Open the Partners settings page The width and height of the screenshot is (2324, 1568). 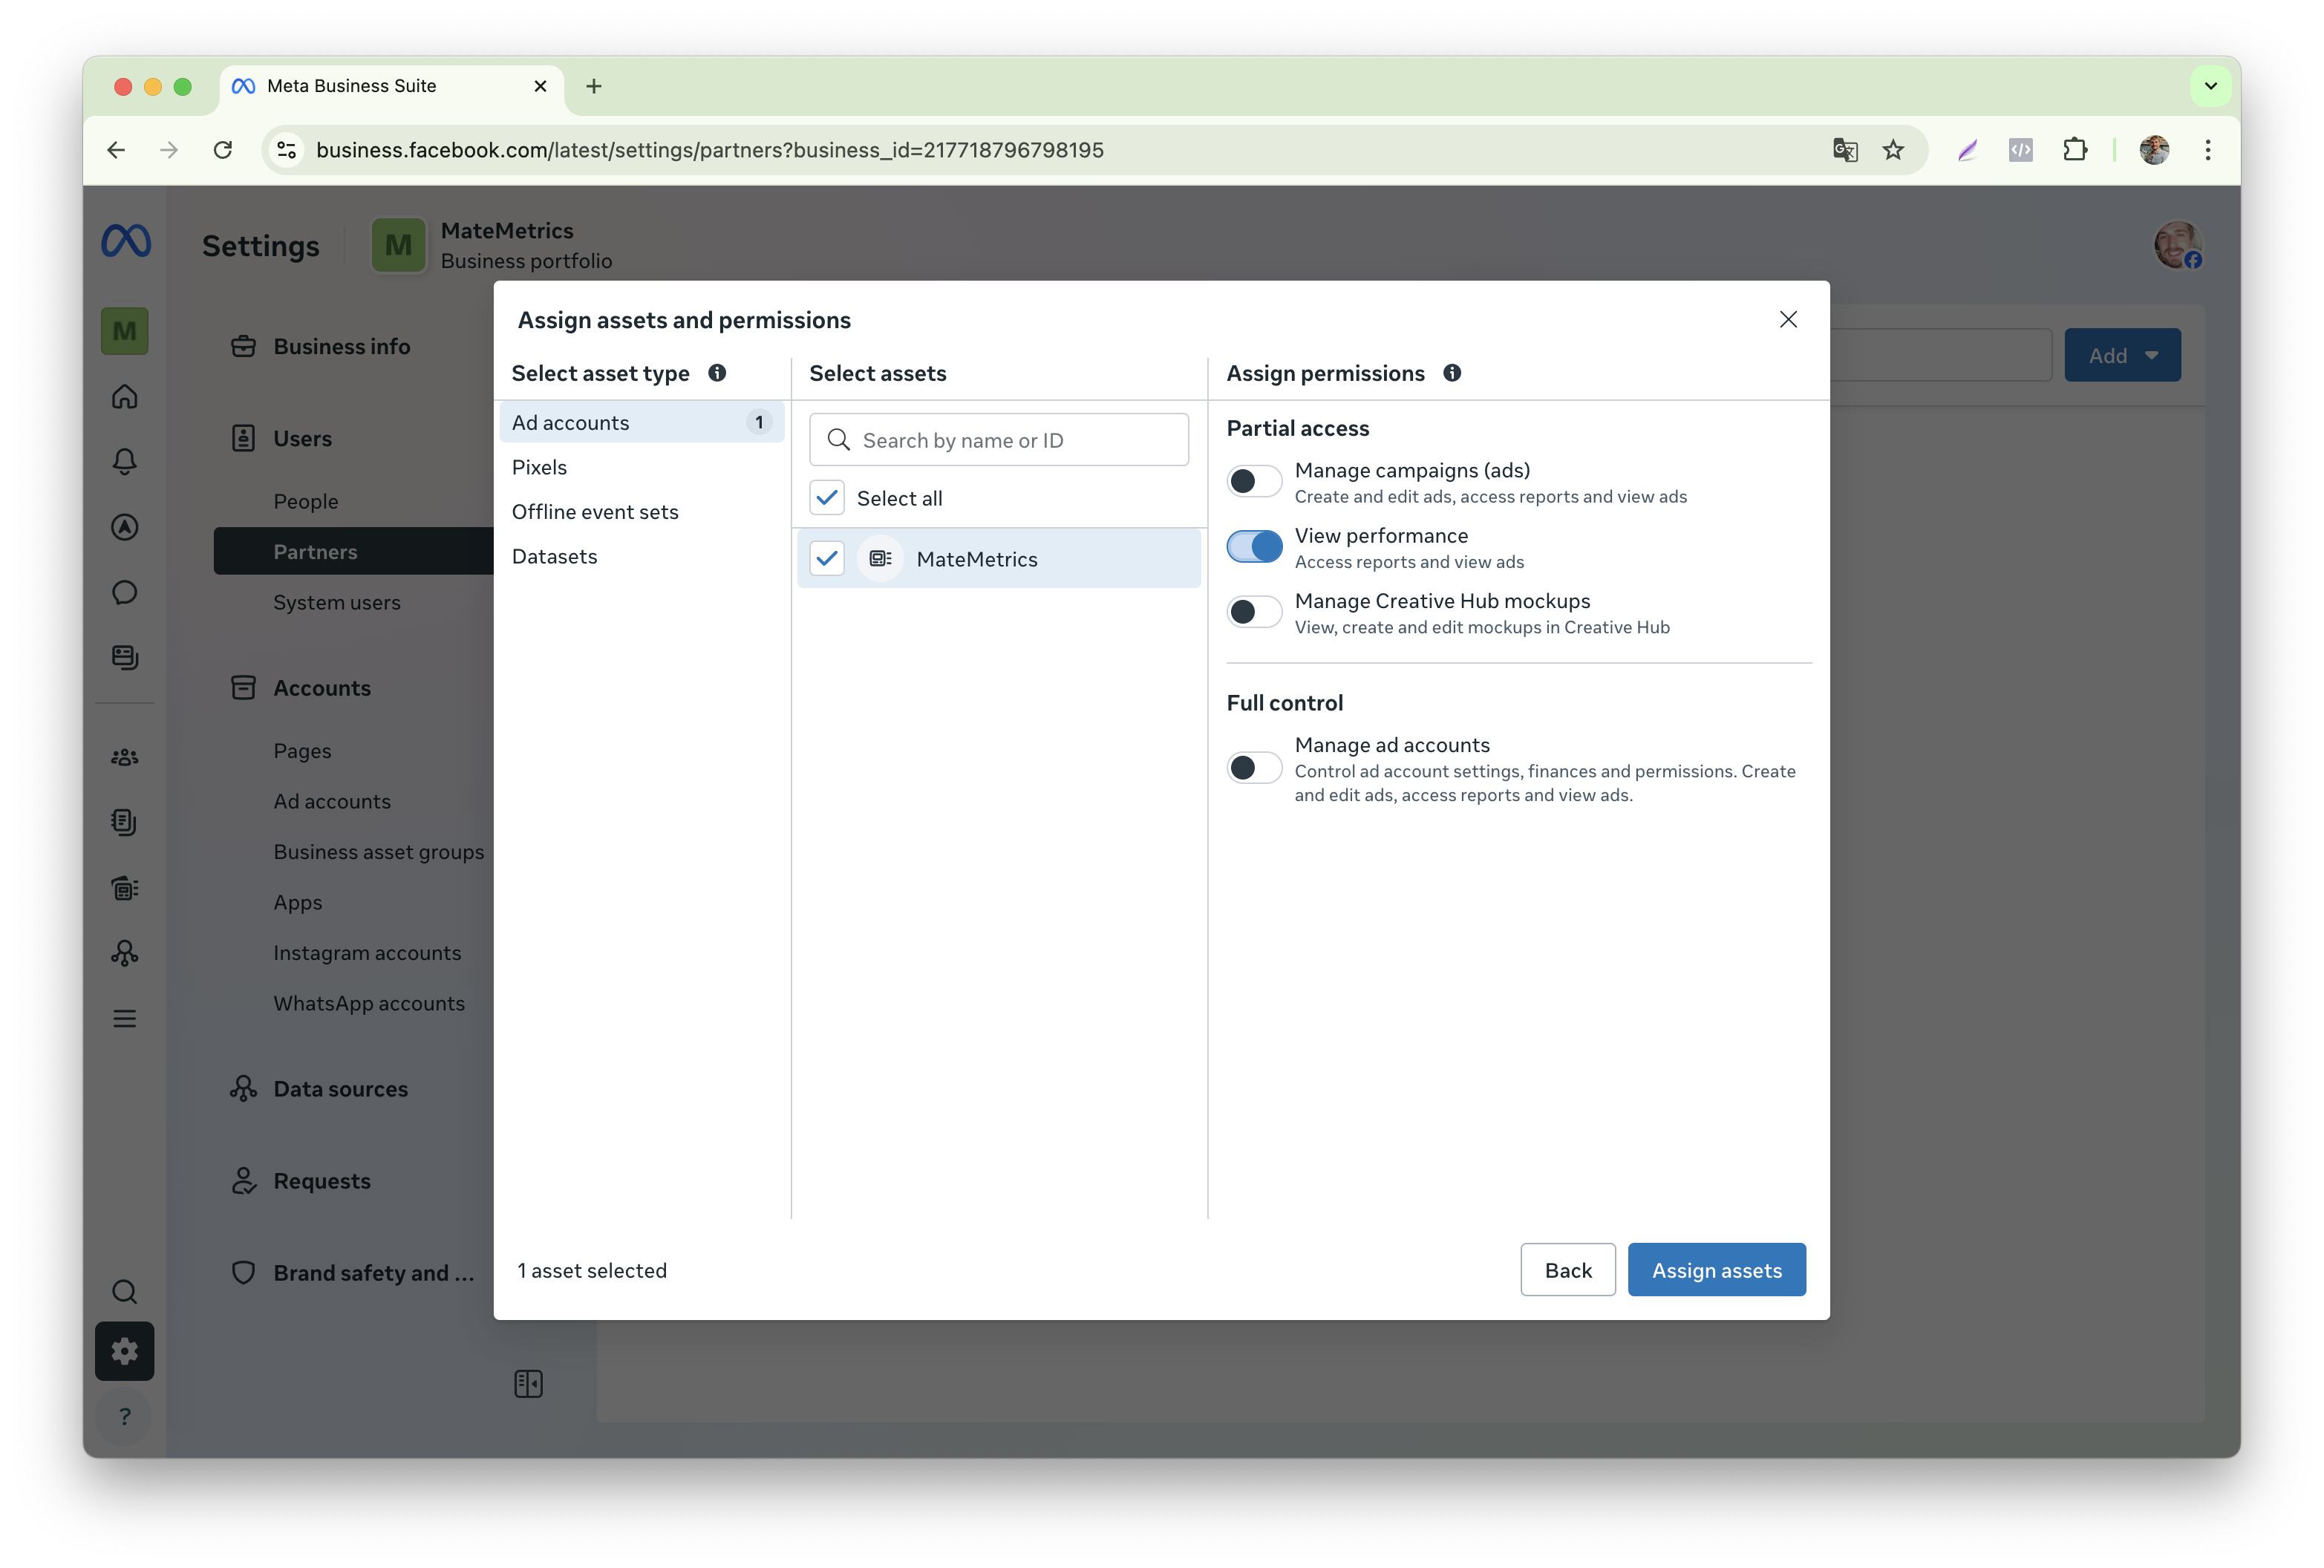[354, 551]
